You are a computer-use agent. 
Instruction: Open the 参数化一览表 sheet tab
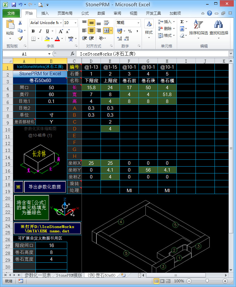[x=38, y=275]
